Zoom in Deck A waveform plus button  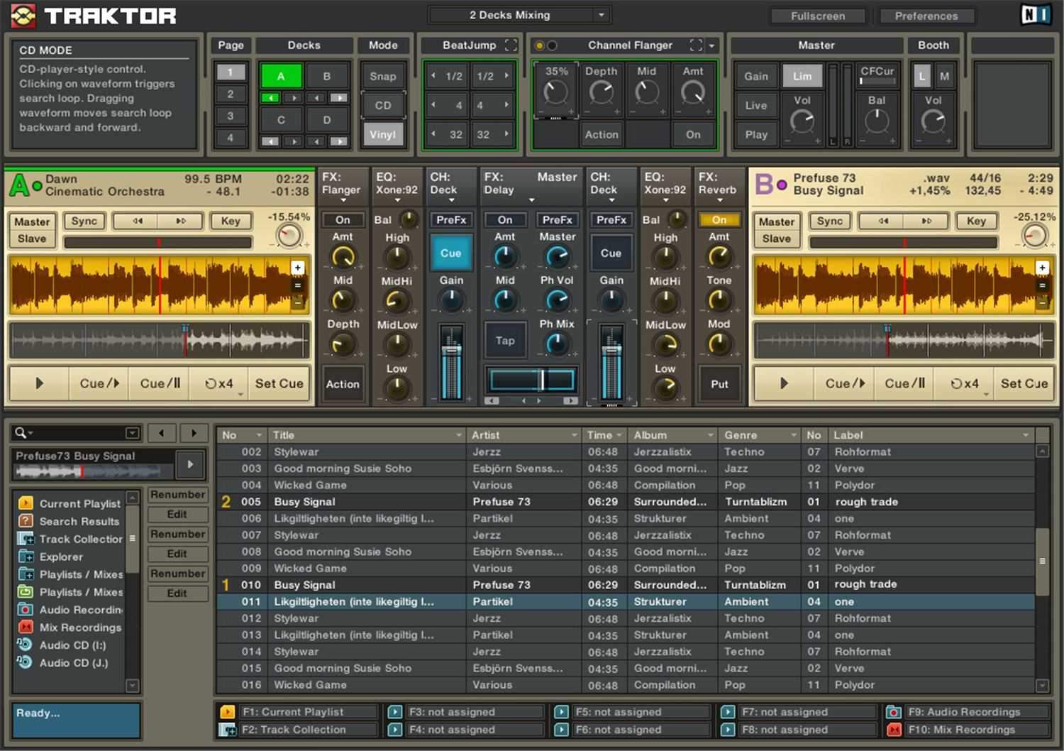[x=298, y=268]
